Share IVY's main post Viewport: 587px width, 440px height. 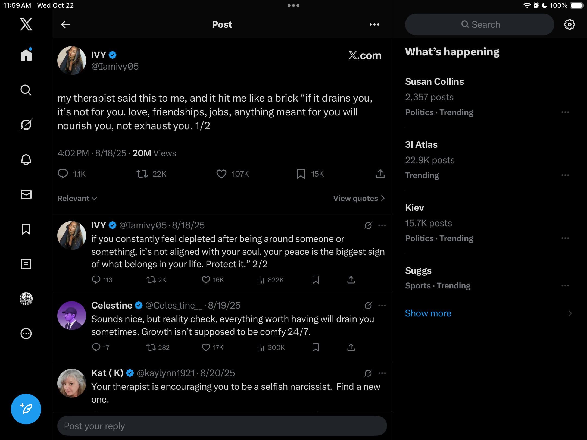point(380,174)
